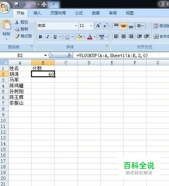Open Customize Quick Access Toolbar arrow
169x186 pixels.
pos(53,4)
